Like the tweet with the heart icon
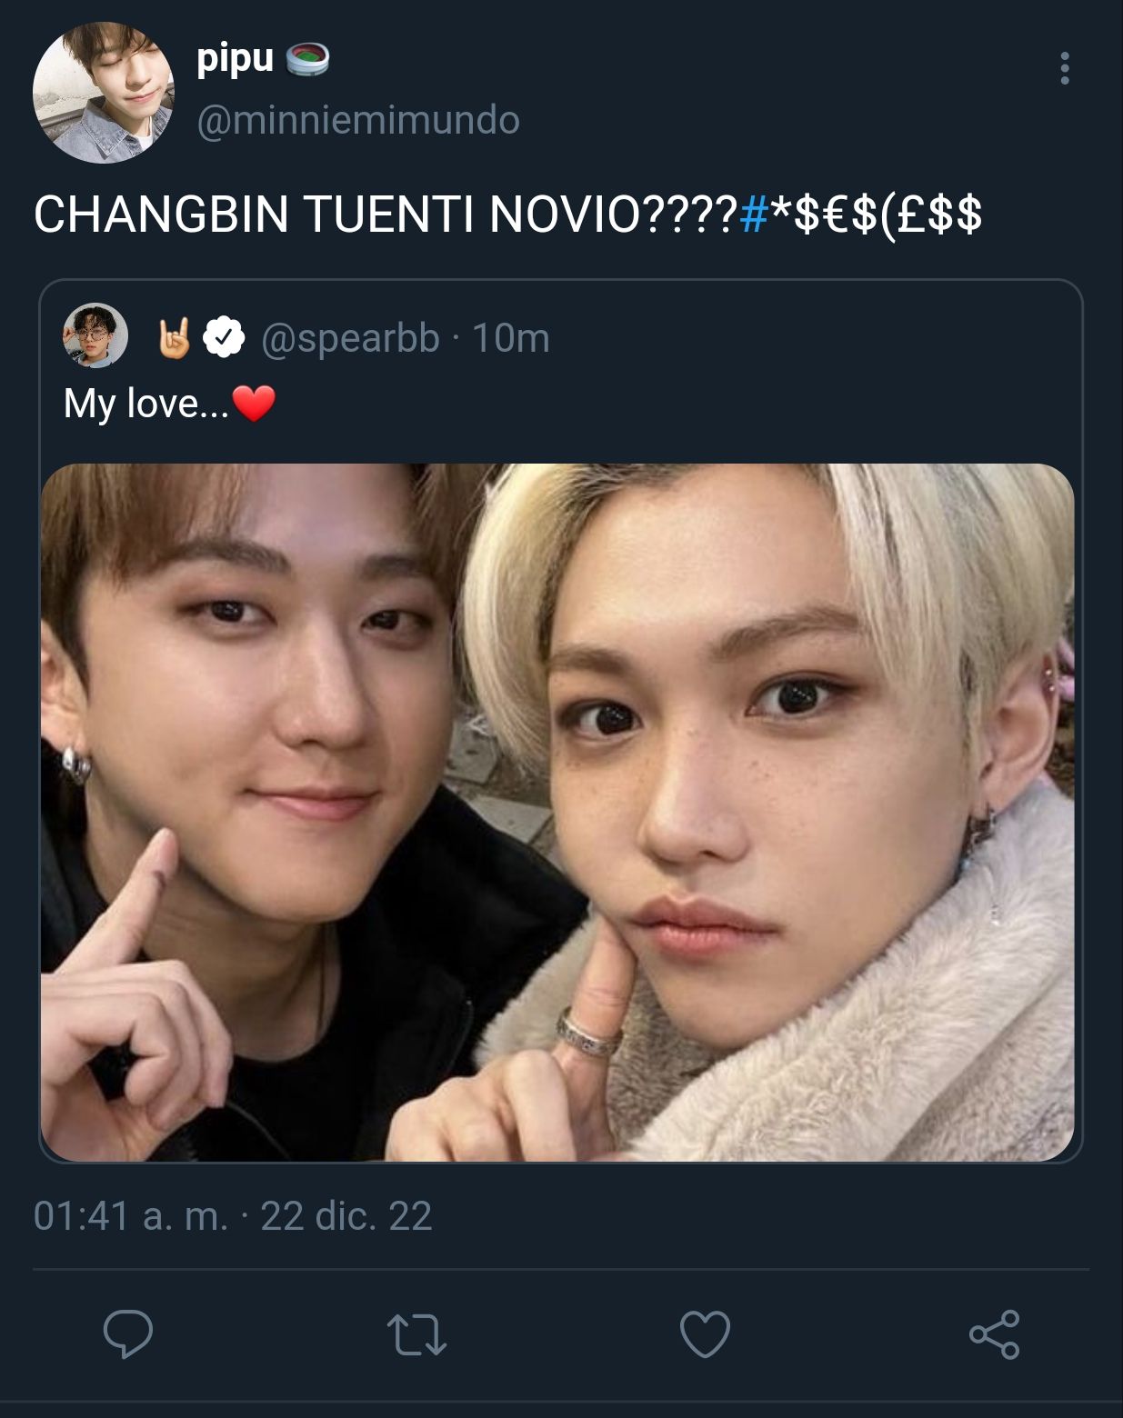This screenshot has width=1123, height=1418. click(x=705, y=1334)
